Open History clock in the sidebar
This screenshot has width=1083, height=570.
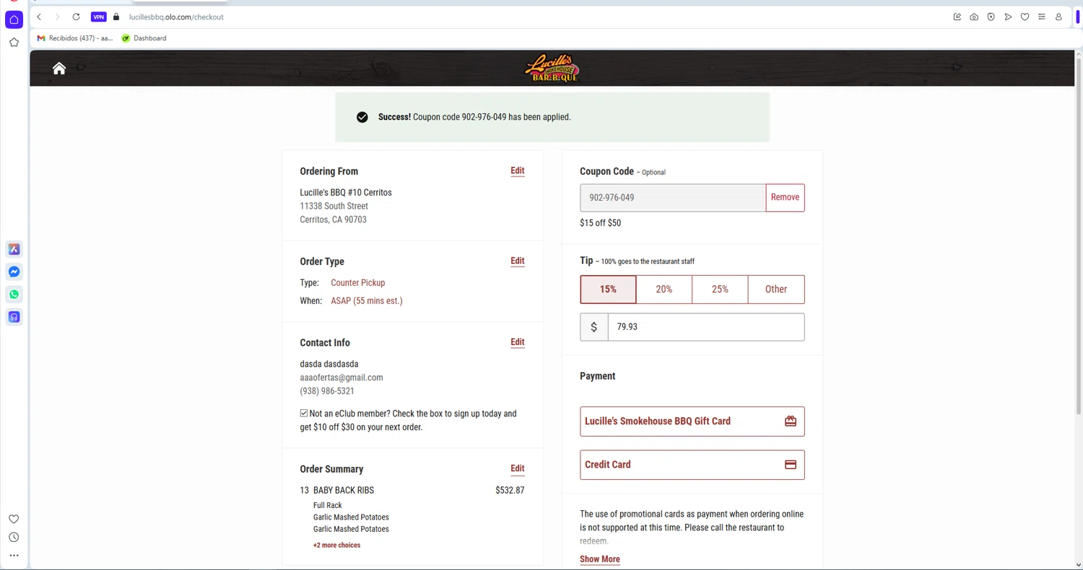[x=14, y=538]
